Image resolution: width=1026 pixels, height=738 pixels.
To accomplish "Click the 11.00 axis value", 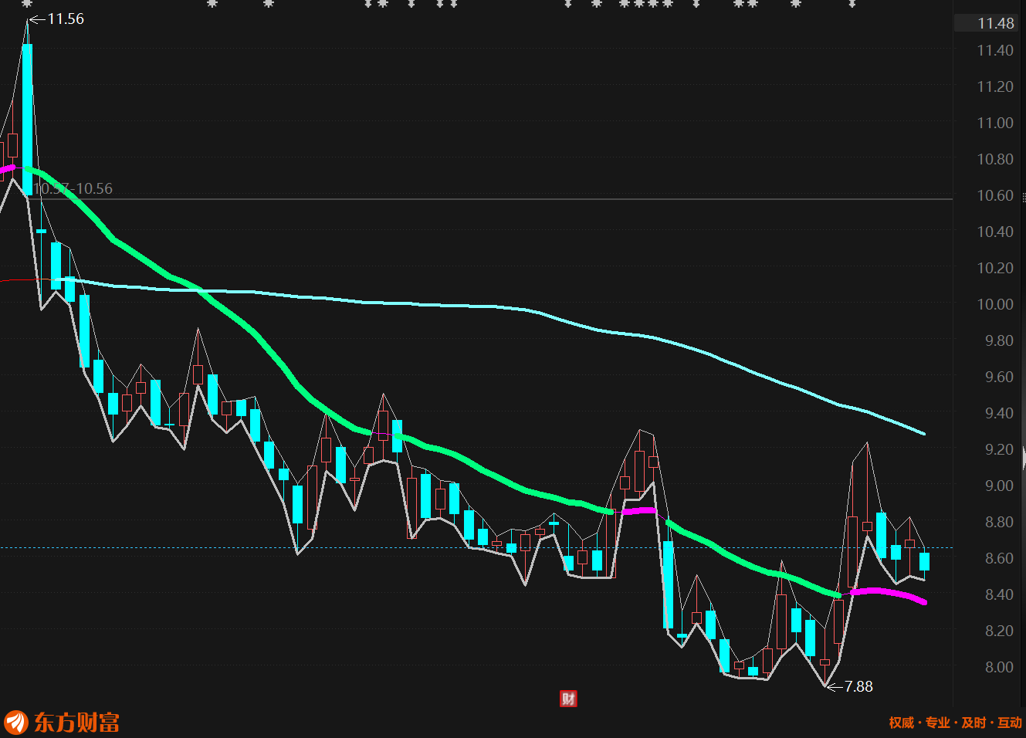I will (x=995, y=123).
